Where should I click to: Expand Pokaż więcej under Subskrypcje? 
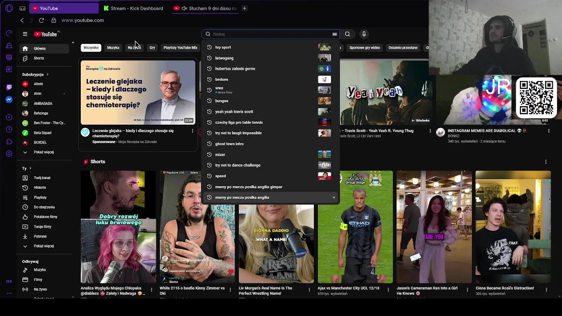[44, 152]
